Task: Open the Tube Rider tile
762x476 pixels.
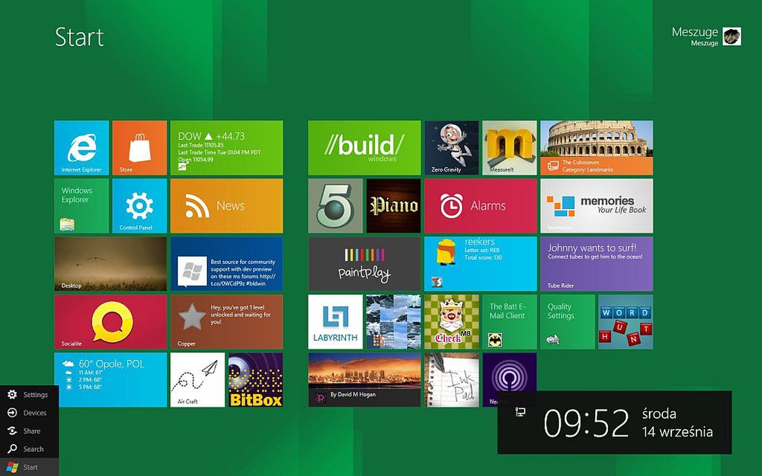Action: (597, 264)
